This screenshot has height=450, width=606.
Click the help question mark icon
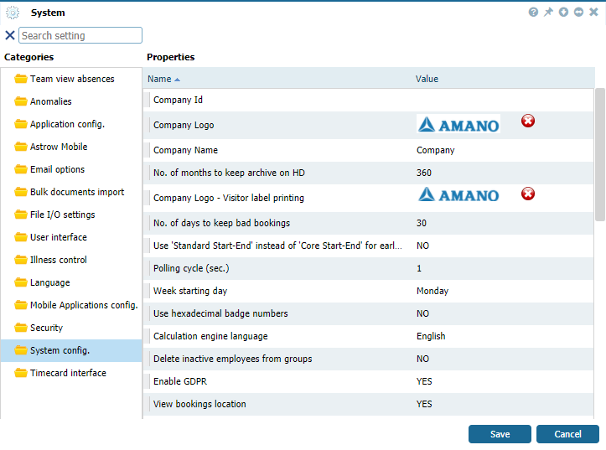pyautogui.click(x=533, y=13)
